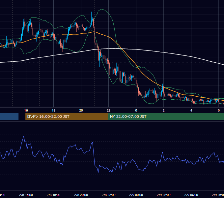
Task: Click the "2/9 00:00" timestamp on lower axis
Action: point(136,195)
